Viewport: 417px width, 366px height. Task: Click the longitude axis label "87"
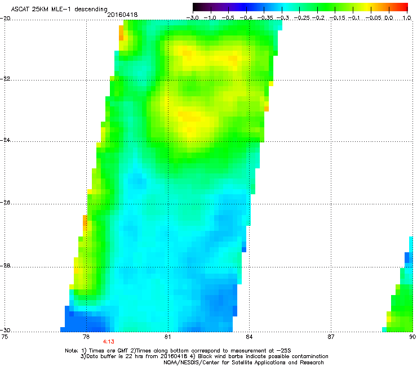(x=331, y=337)
